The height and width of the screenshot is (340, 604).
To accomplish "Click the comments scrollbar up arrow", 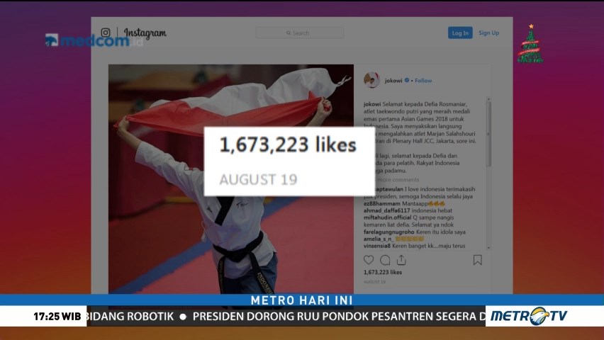I will tap(488, 99).
